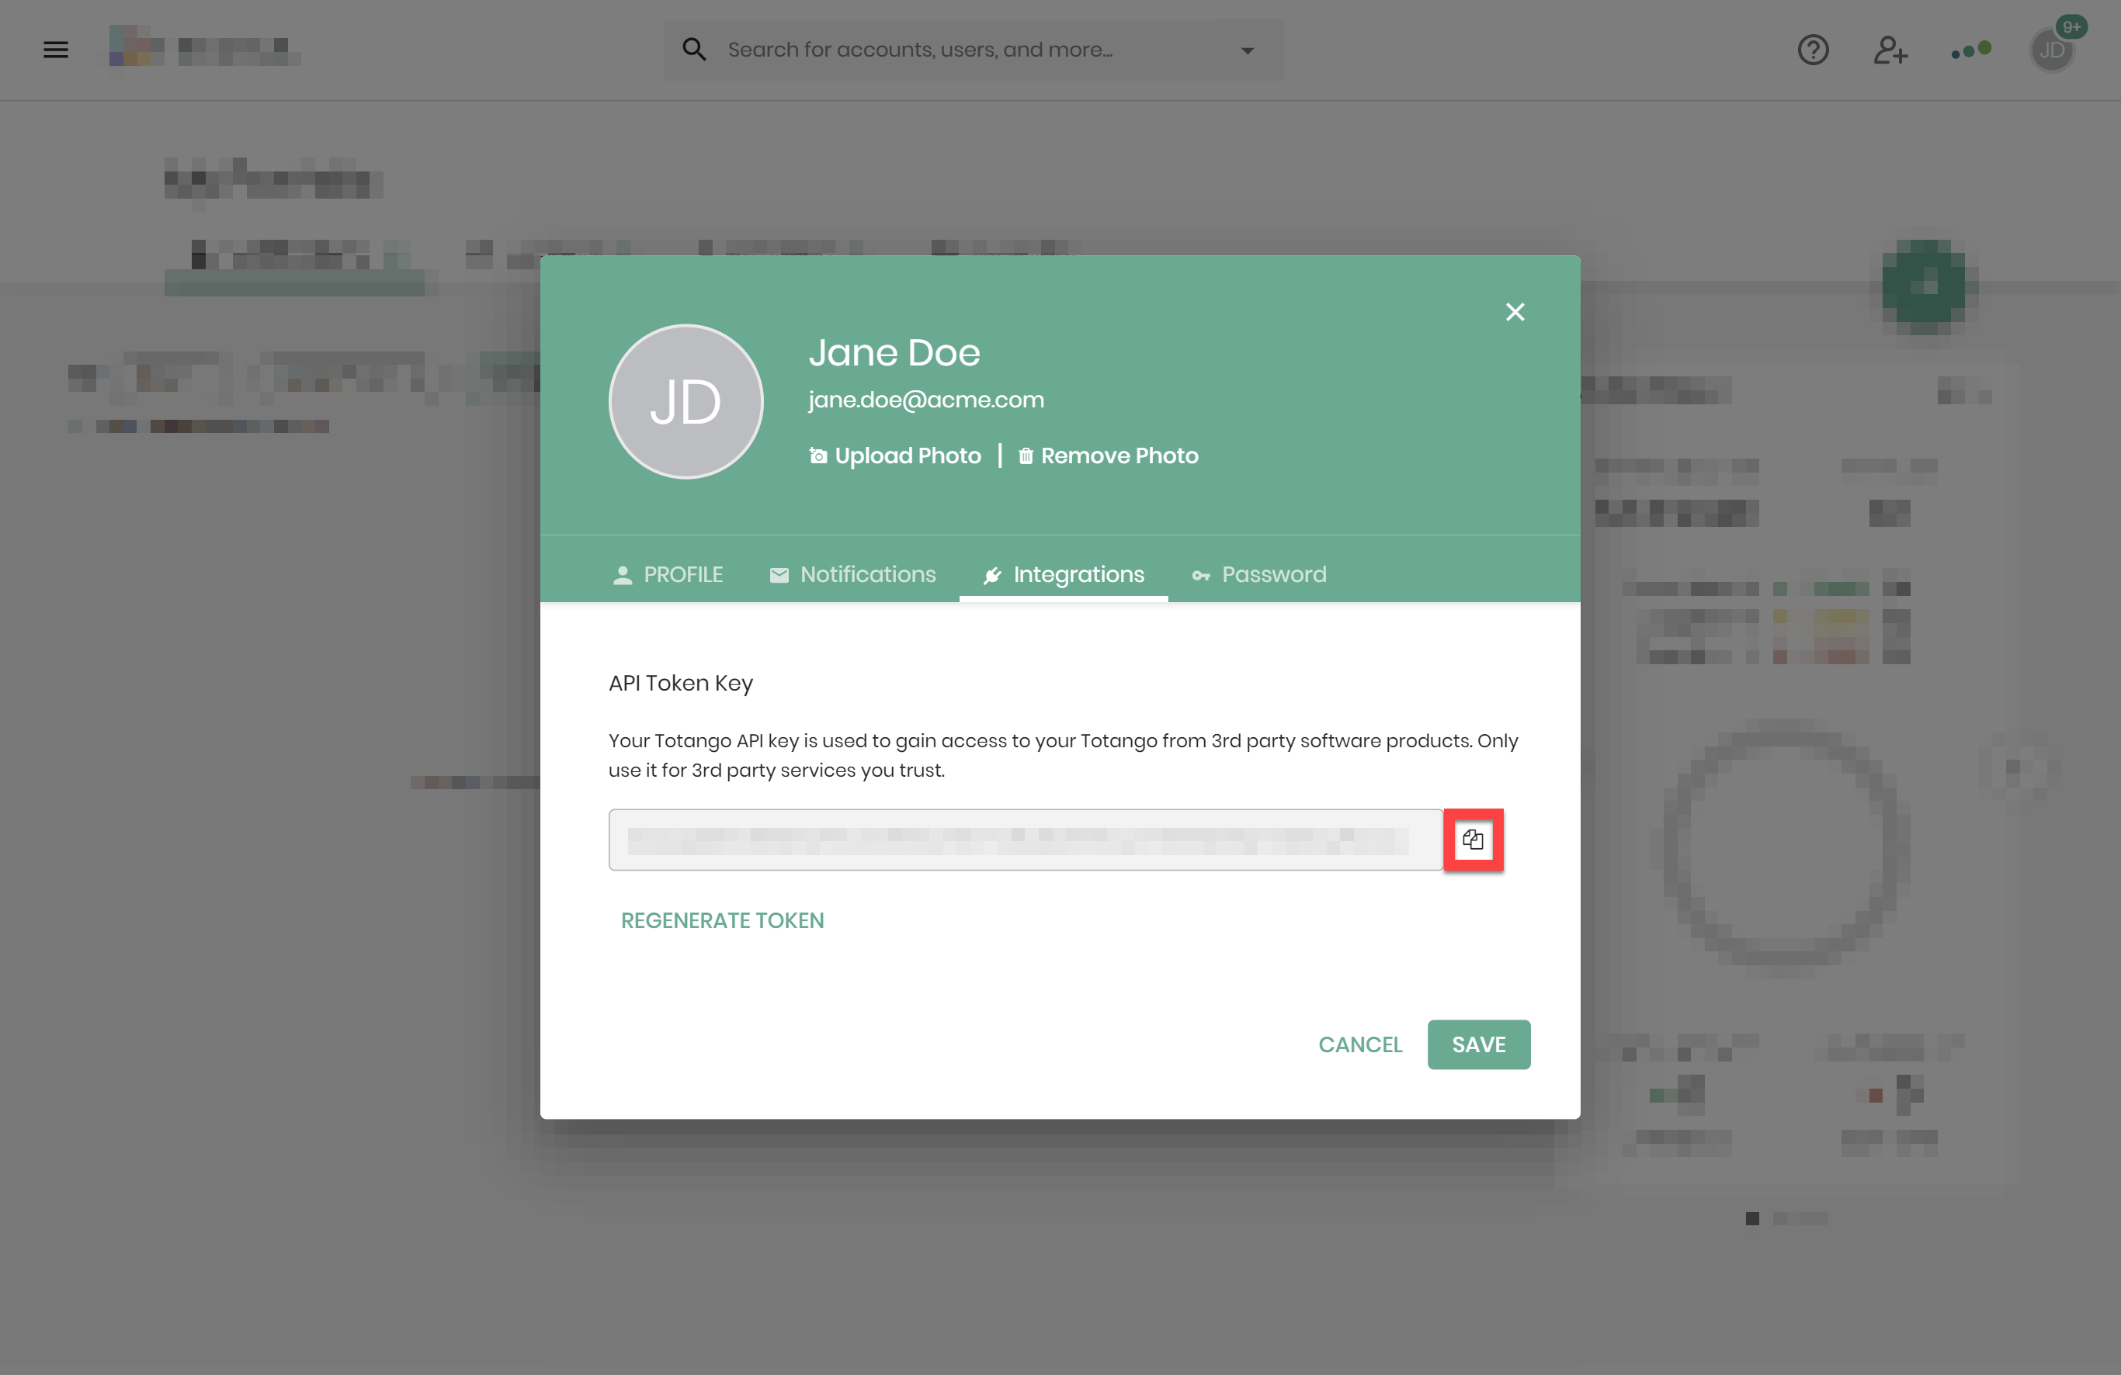Viewport: 2121px width, 1375px height.
Task: Open the hamburger navigation menu
Action: (x=55, y=50)
